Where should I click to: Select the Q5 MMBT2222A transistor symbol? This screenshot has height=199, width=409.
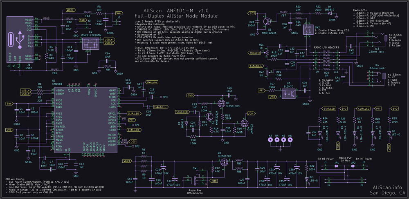268,22
